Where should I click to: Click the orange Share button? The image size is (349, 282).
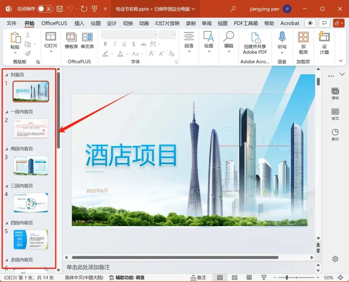pos(339,23)
